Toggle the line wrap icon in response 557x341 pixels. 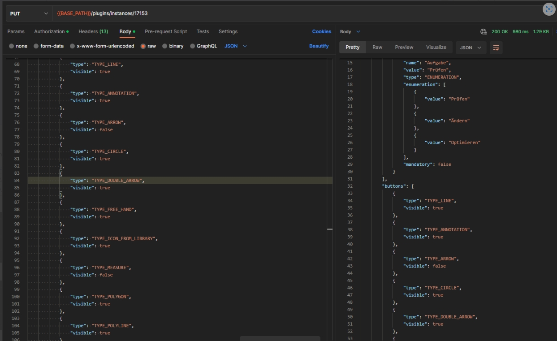496,47
